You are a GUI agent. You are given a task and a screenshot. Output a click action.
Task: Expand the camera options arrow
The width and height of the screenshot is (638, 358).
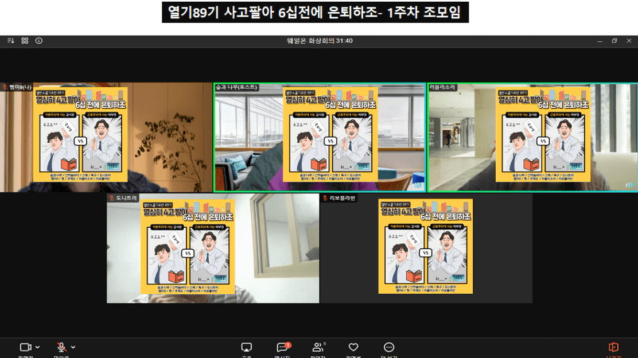[37, 347]
